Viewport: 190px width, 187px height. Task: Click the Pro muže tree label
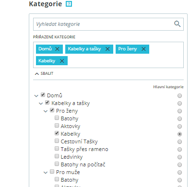tap(68, 172)
